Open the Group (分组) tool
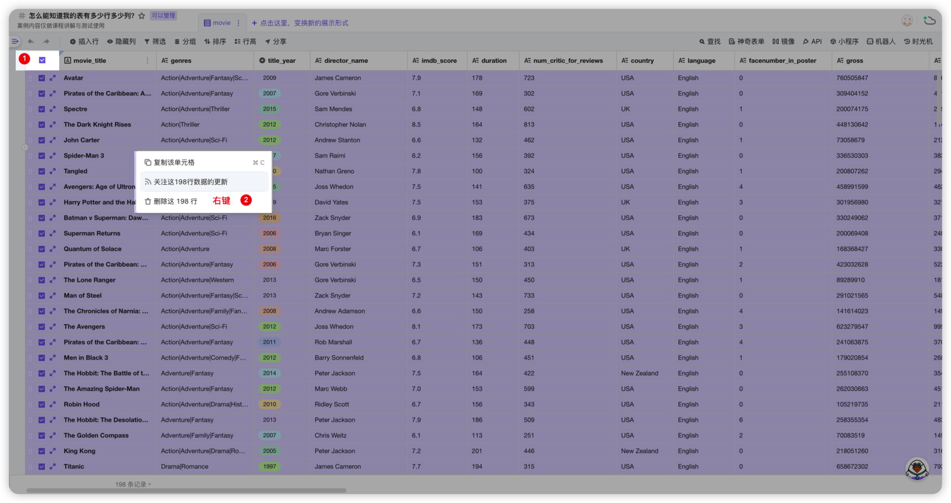 (x=185, y=42)
